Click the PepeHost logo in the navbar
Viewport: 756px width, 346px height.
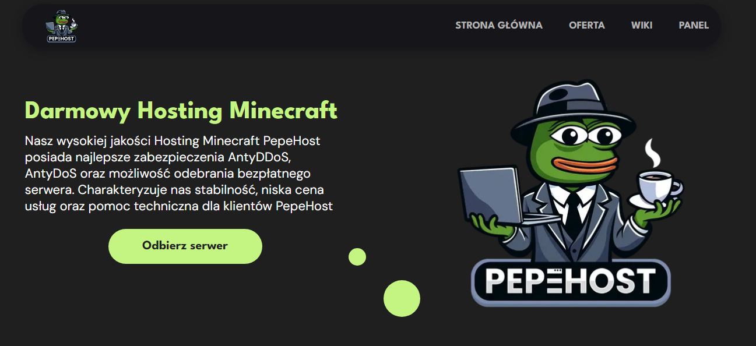coord(61,26)
